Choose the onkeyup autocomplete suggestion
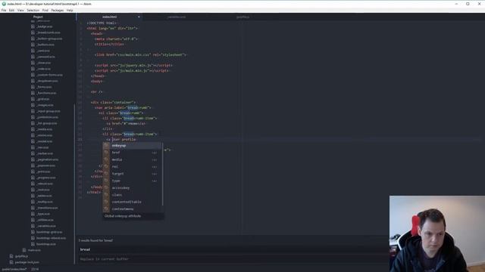The image size is (485, 272). click(133, 145)
